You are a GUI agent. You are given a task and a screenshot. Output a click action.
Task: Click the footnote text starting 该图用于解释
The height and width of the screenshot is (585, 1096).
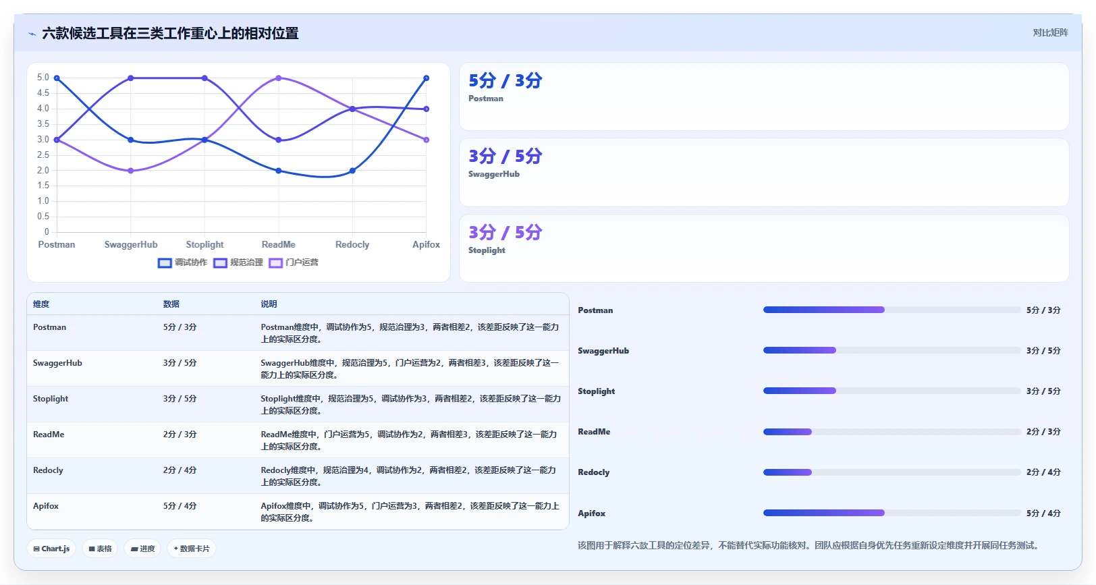click(x=809, y=545)
